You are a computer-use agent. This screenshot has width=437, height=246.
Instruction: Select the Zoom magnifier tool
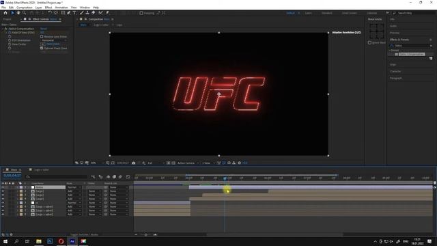click(25, 13)
